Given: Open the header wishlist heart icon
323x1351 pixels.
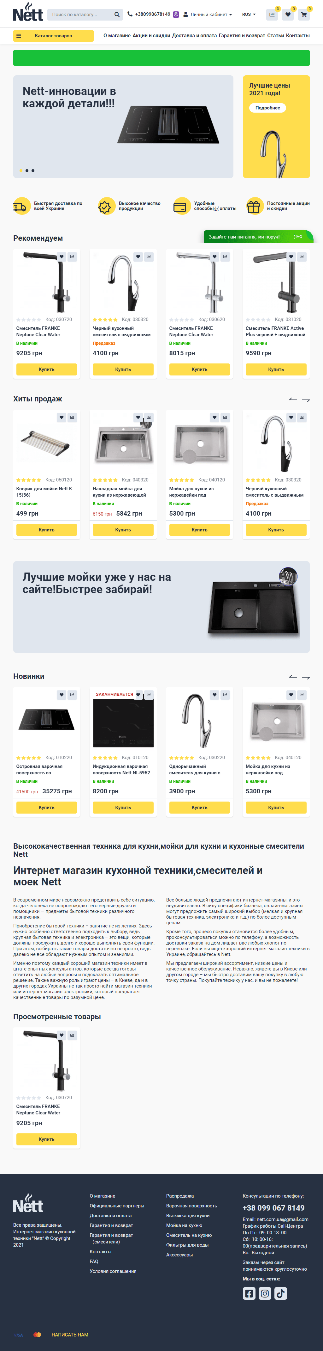Looking at the screenshot, I should (x=288, y=15).
